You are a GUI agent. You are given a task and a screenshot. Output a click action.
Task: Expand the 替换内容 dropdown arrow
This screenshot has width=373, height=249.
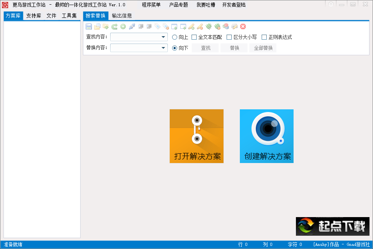[x=163, y=48]
